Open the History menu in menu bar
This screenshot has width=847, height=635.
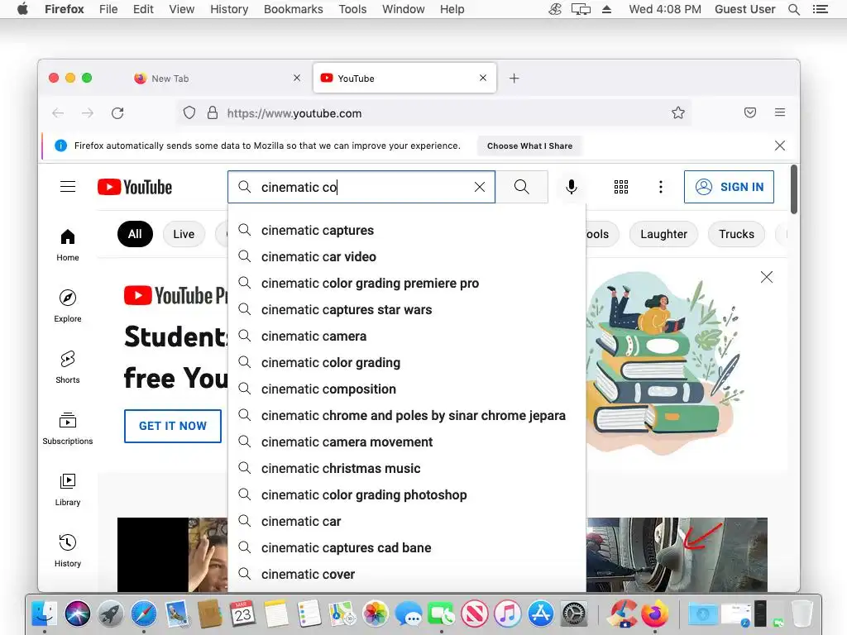229,9
